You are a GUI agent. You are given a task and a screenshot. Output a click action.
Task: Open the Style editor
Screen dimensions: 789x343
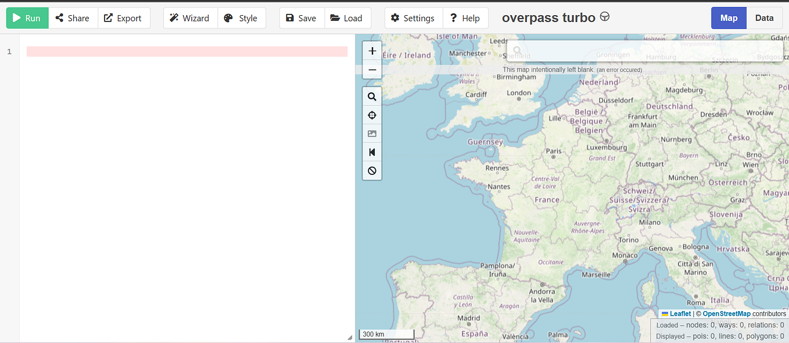242,18
